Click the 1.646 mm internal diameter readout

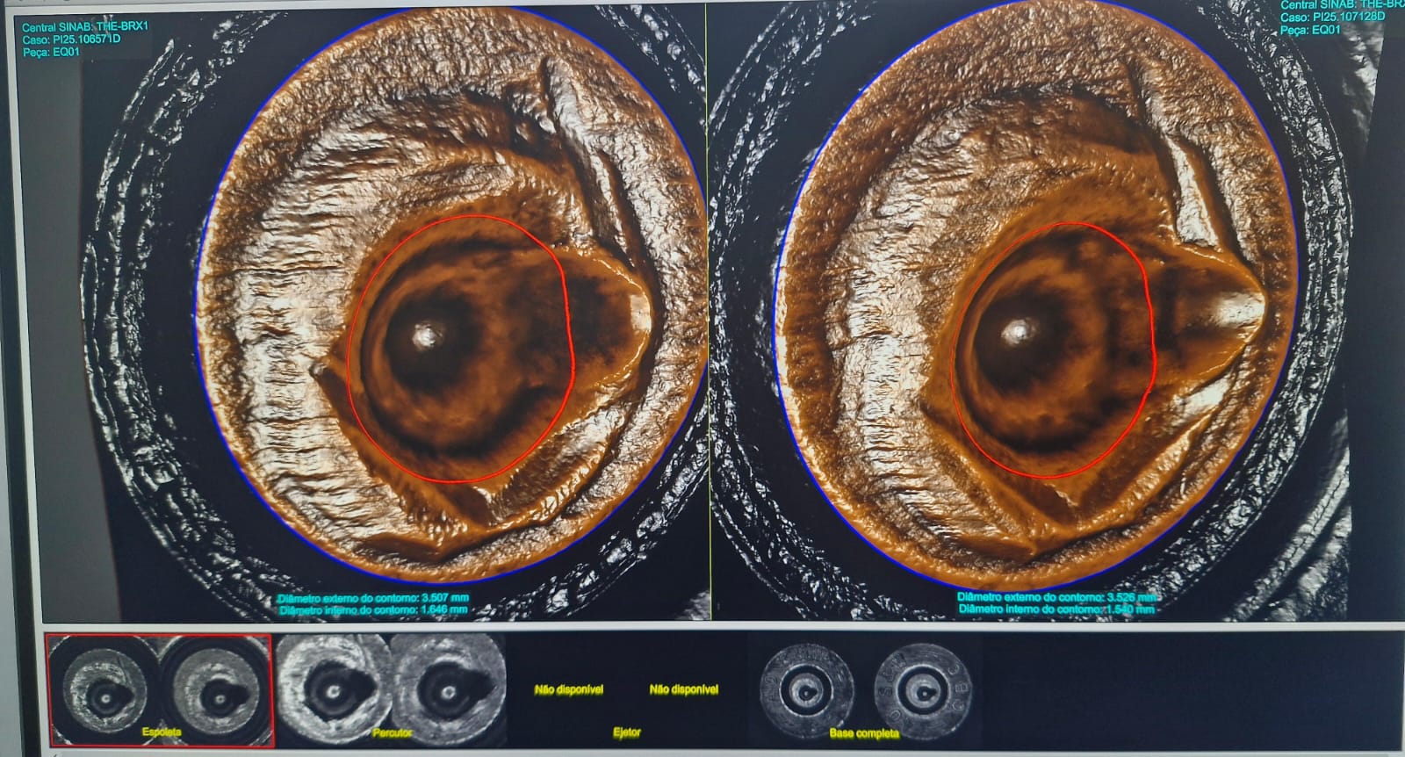(x=373, y=609)
